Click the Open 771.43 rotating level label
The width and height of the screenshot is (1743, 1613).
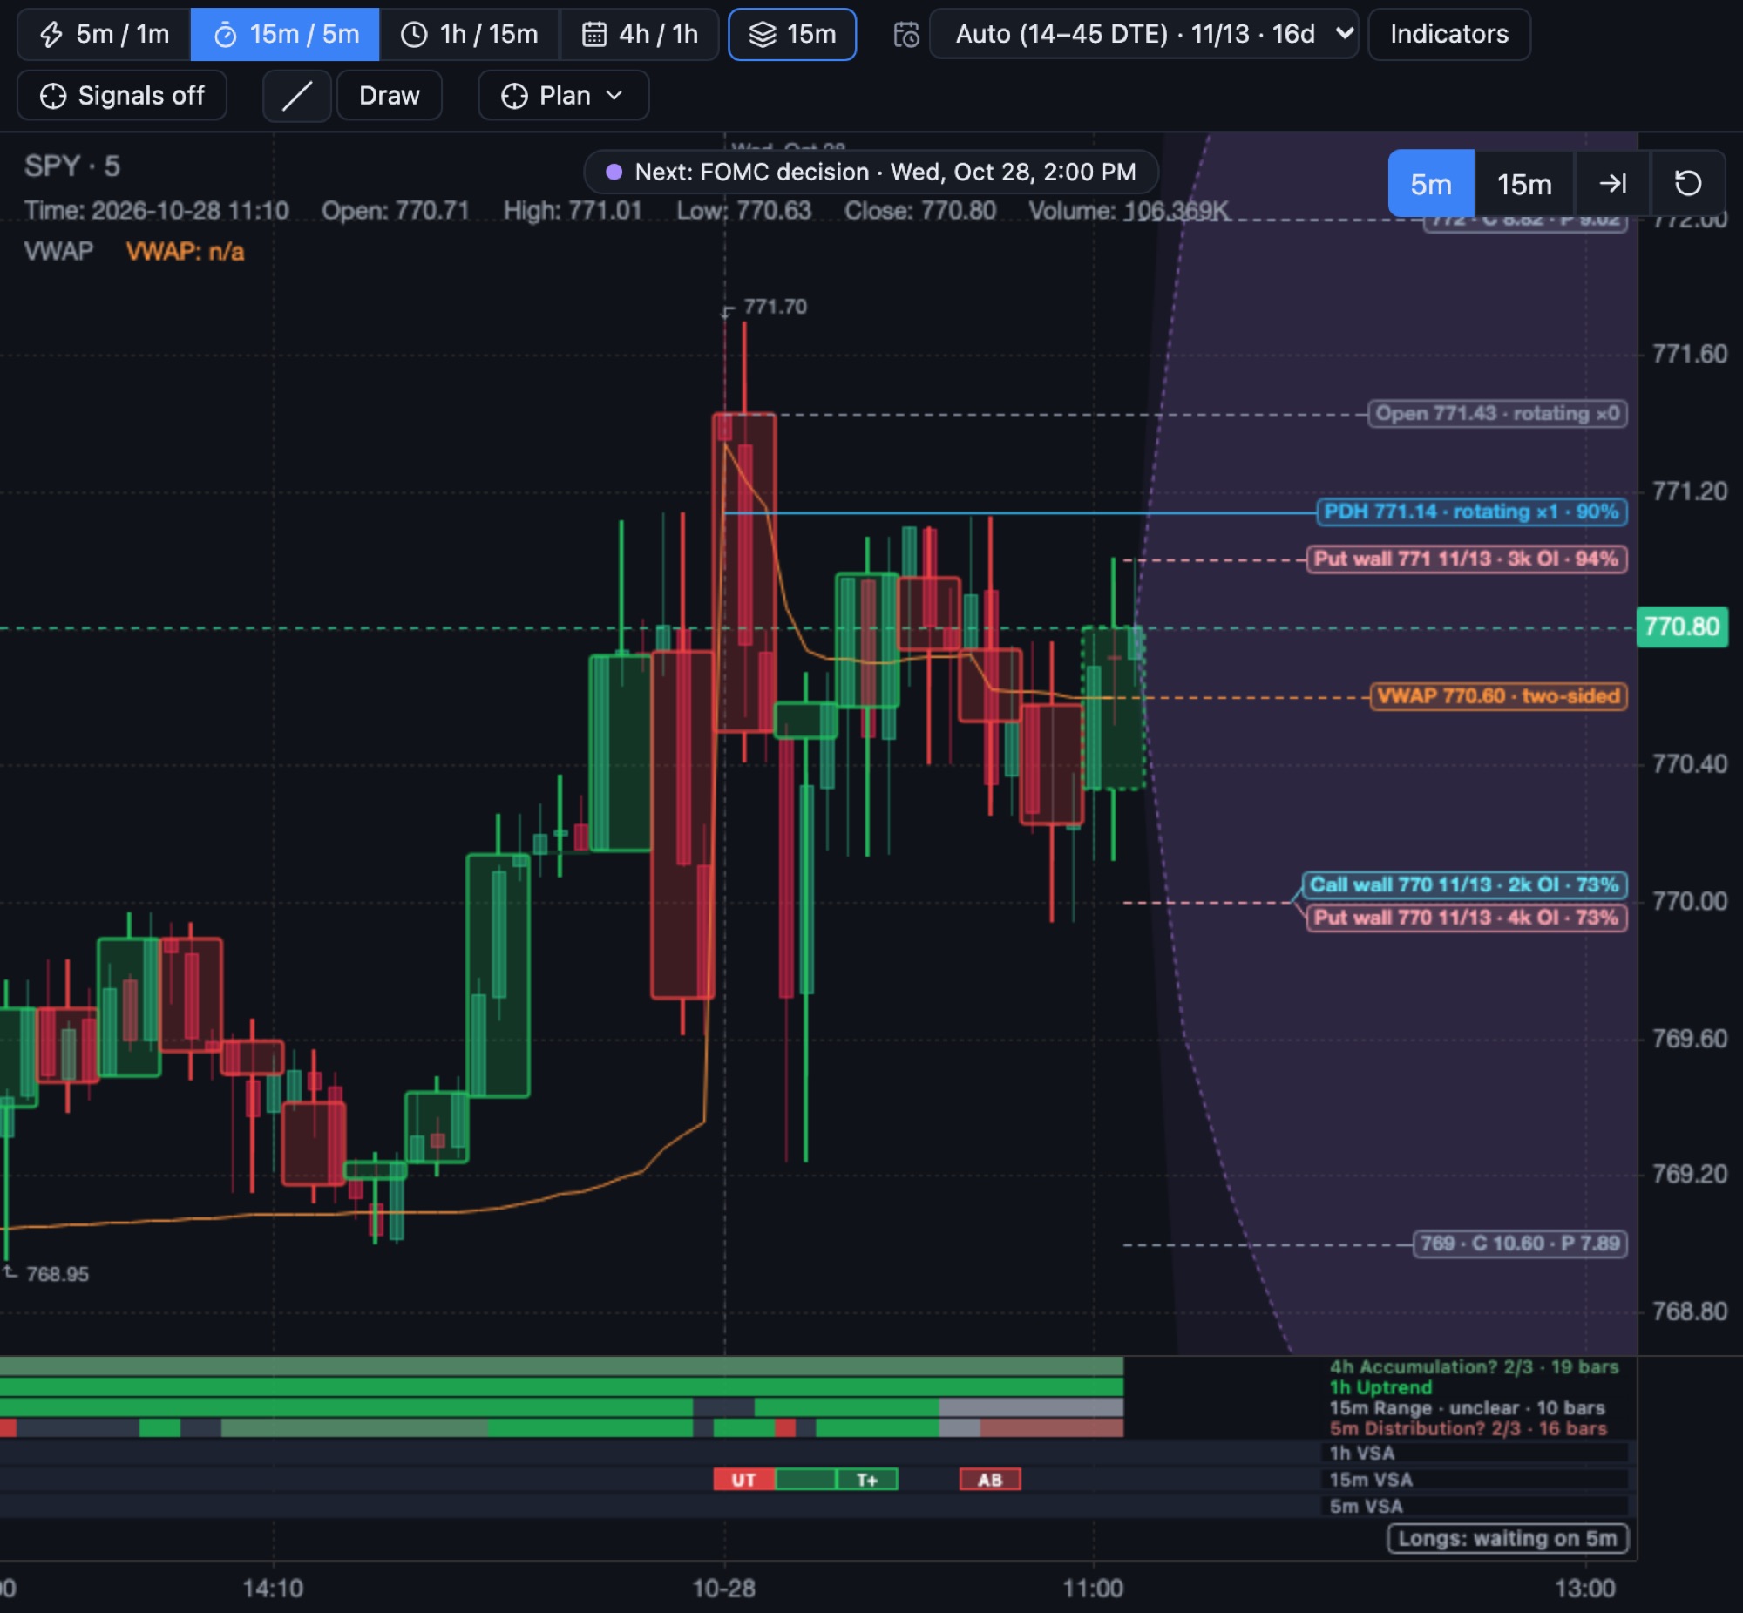[x=1497, y=414]
